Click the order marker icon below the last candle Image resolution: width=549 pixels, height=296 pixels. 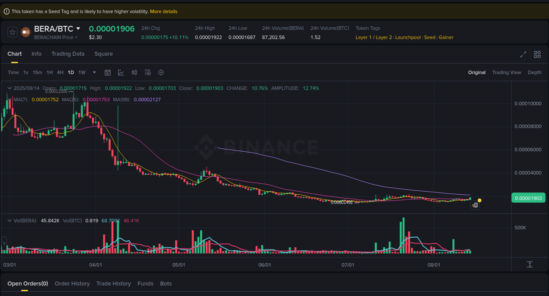coord(475,205)
